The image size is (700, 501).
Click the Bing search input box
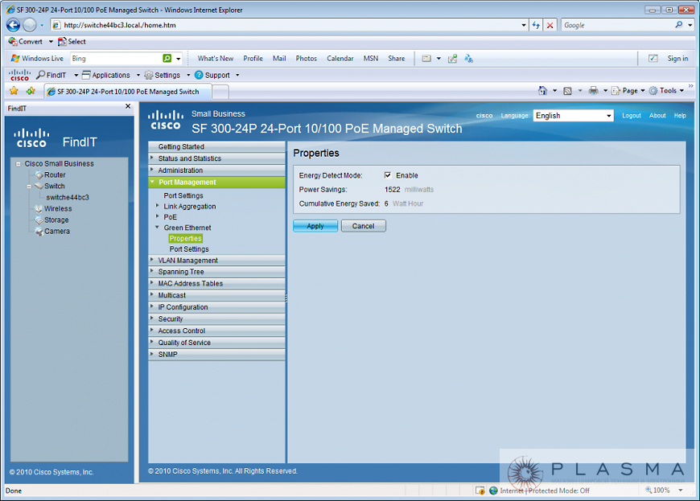(x=115, y=59)
